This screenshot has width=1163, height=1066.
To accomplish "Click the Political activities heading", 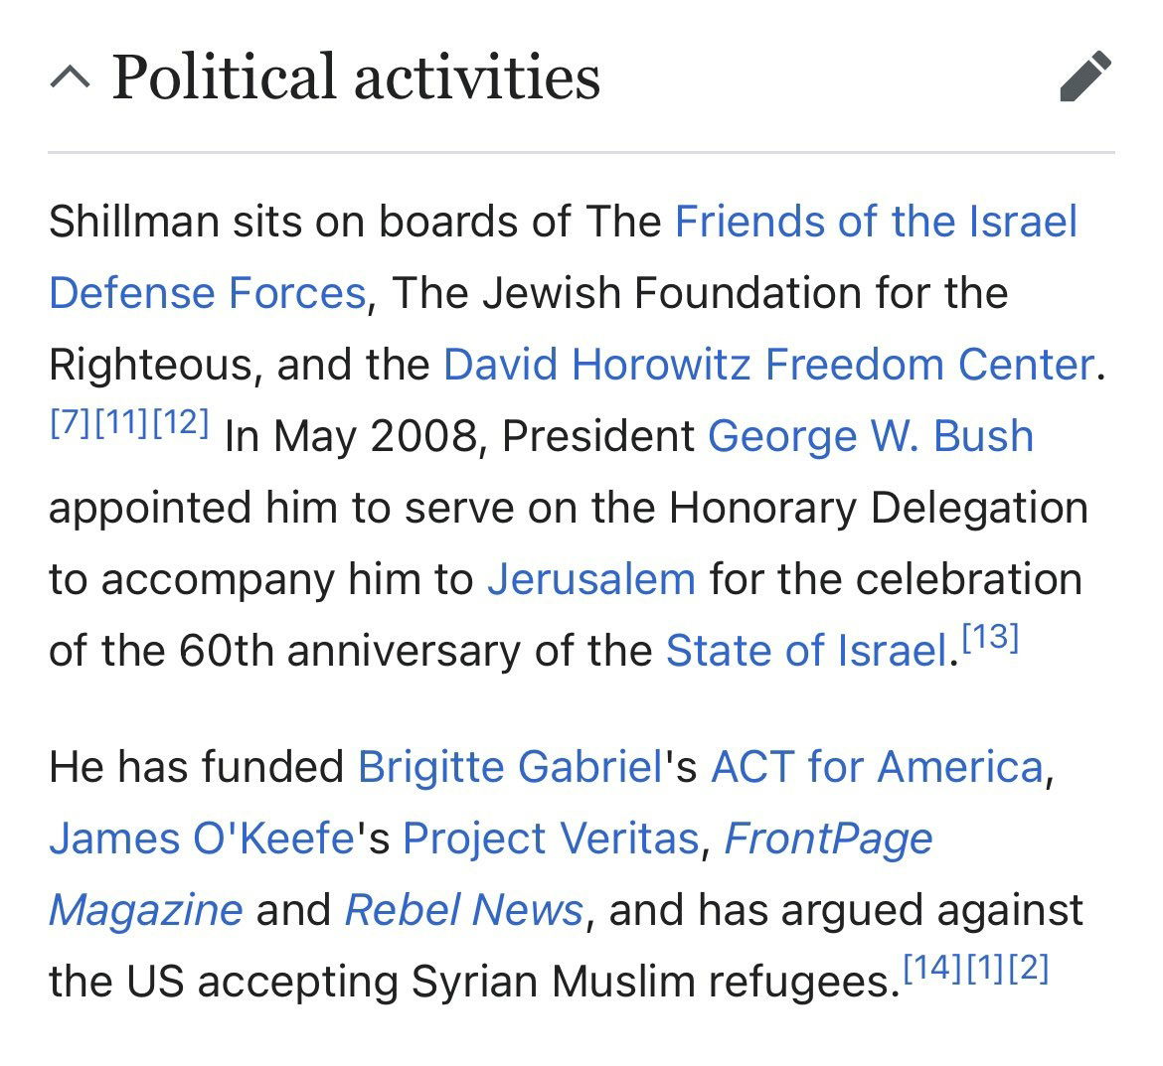I will (x=356, y=77).
